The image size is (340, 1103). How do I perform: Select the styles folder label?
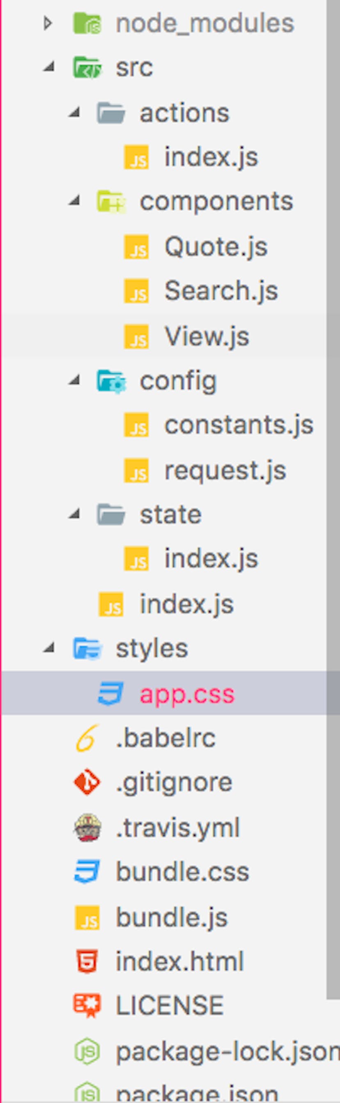click(152, 649)
